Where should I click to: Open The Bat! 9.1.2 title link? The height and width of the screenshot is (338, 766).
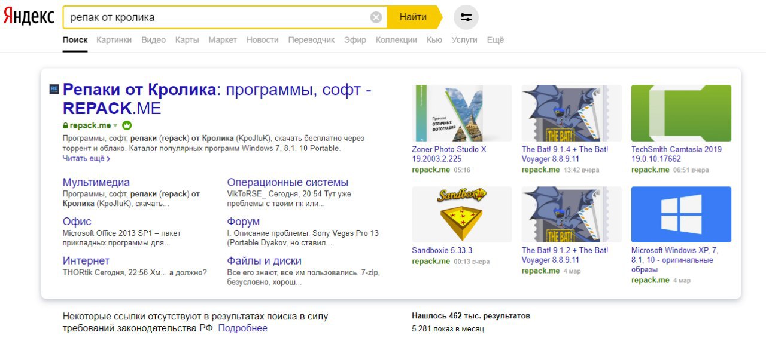tap(565, 255)
